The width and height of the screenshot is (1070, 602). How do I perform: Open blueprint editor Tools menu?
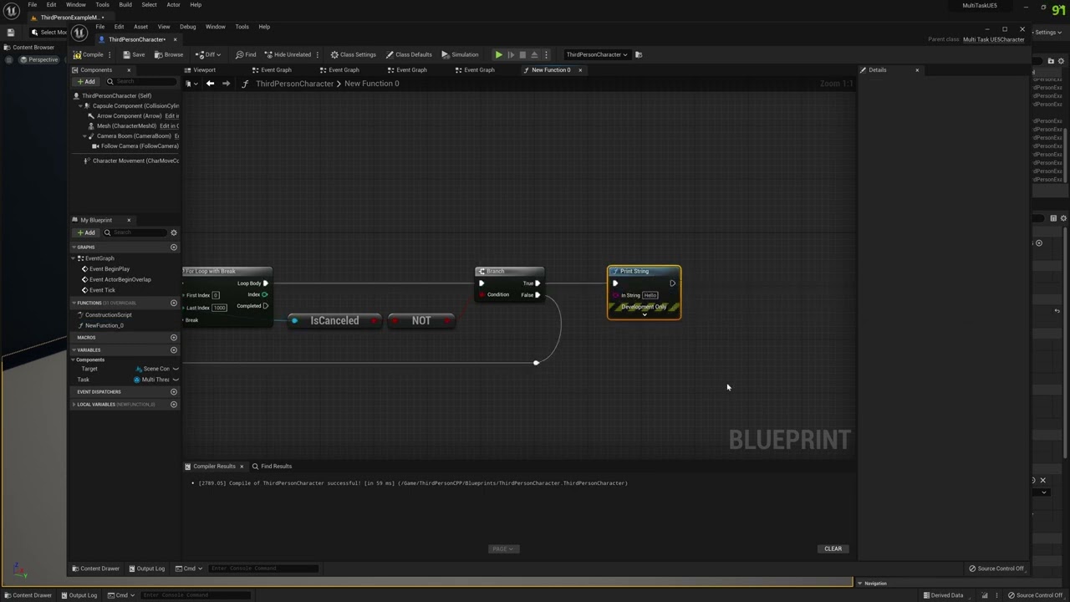242,27
